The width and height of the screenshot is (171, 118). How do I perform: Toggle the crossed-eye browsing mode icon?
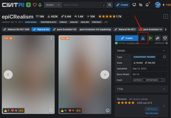pos(141,5)
